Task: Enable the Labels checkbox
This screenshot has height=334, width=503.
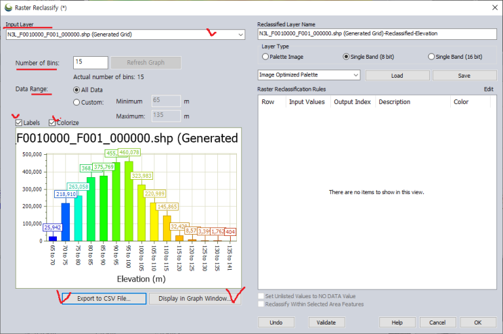Action: pos(19,122)
